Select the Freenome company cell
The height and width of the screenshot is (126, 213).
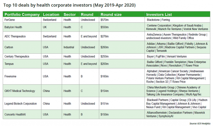tap(11, 76)
